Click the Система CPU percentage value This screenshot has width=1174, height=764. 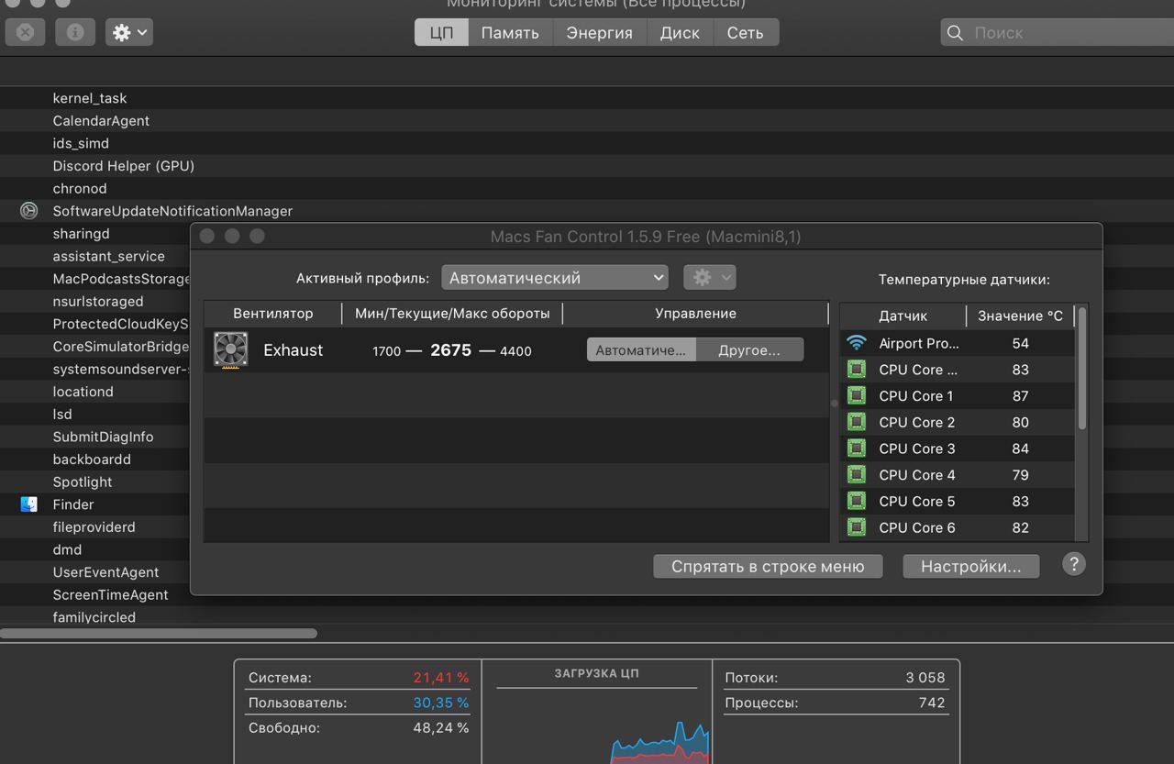click(x=440, y=678)
